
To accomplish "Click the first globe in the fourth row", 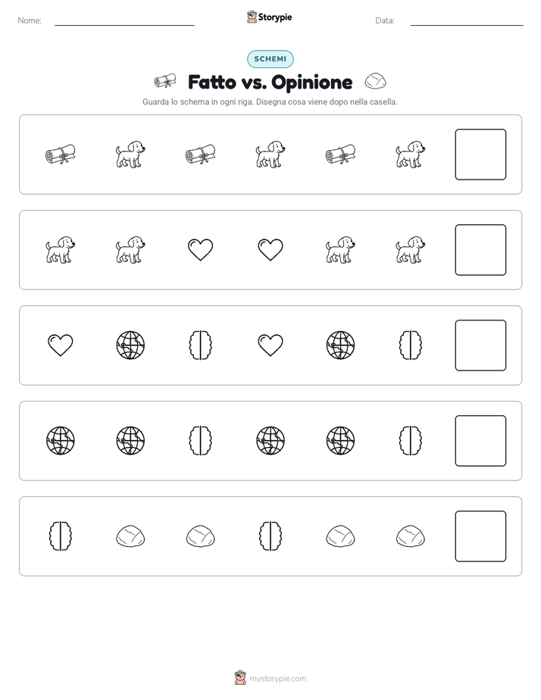I will (x=61, y=441).
